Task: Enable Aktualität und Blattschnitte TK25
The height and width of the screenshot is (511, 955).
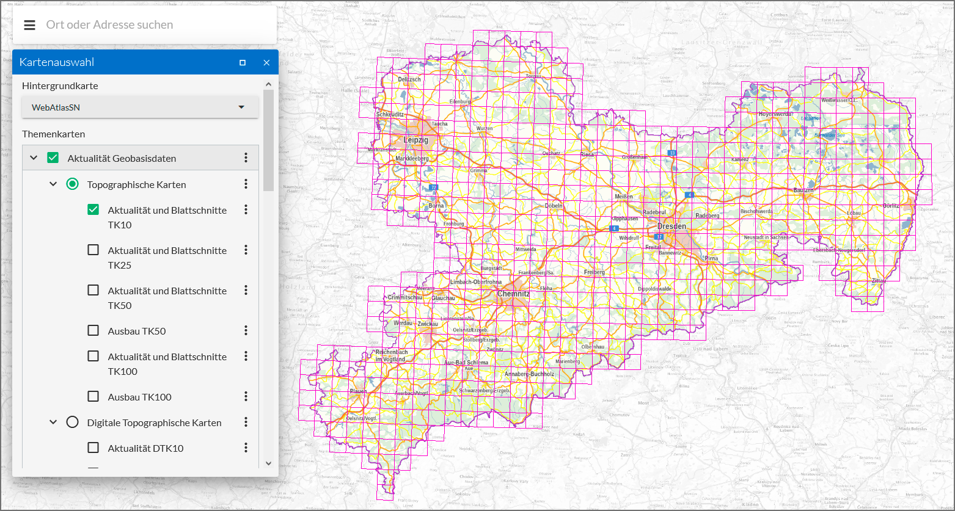Action: click(x=93, y=250)
